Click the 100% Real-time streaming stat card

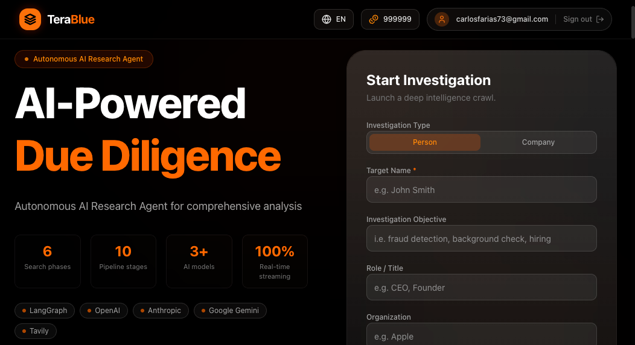tap(275, 261)
